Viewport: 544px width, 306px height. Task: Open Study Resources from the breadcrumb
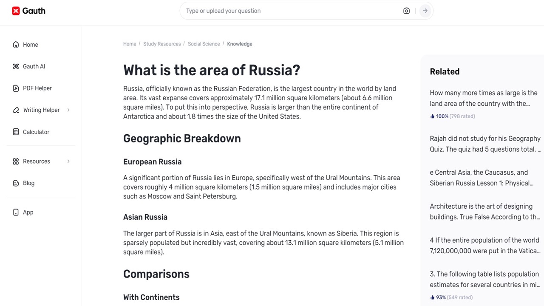pyautogui.click(x=162, y=44)
